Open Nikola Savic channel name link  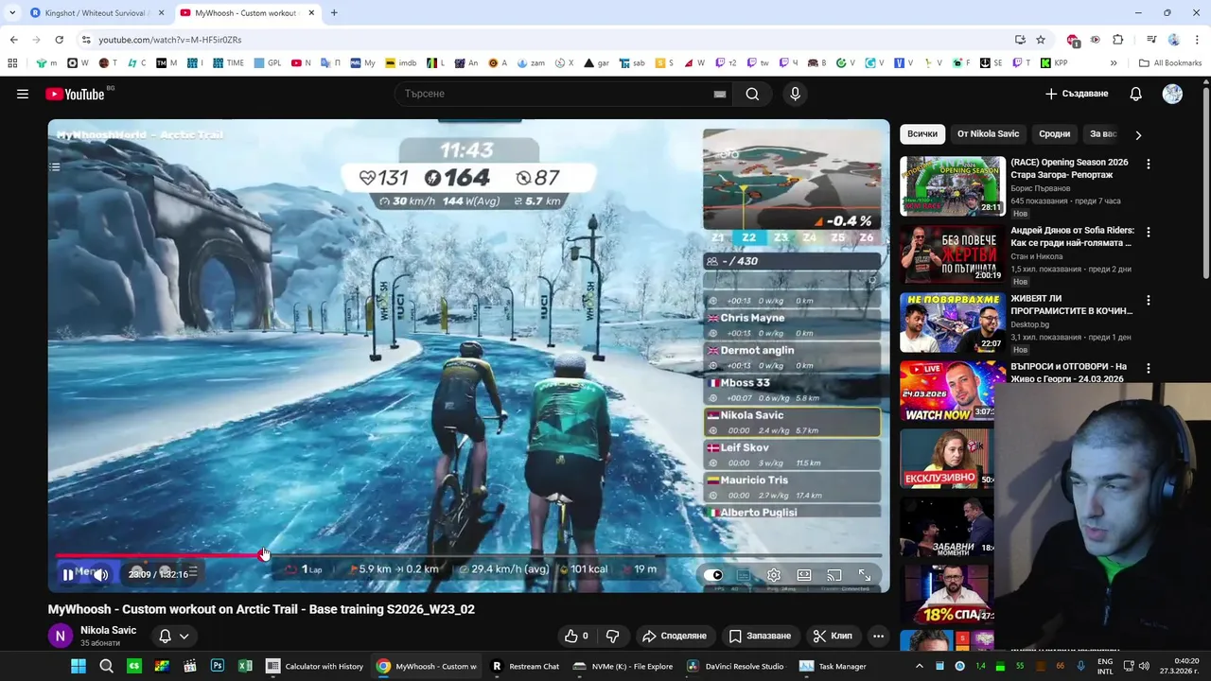[108, 630]
